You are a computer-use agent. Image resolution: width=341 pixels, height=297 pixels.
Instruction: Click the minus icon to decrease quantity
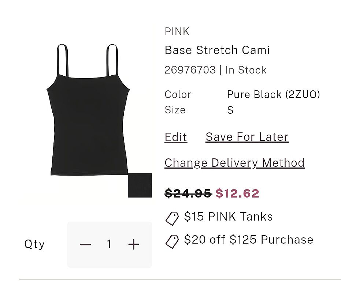[85, 244]
